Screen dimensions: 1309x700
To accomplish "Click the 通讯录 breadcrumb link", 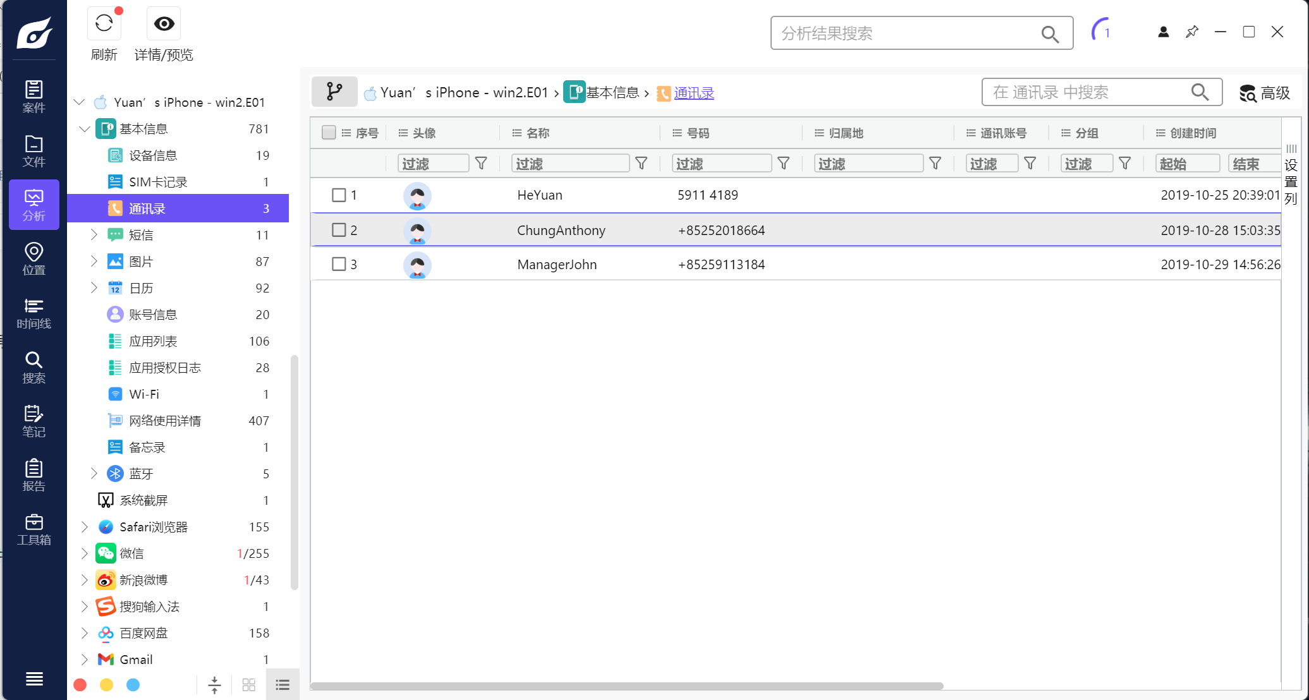I will click(693, 93).
